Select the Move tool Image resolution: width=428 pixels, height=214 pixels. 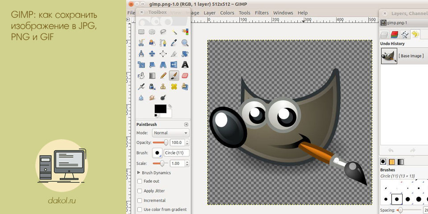[152, 54]
